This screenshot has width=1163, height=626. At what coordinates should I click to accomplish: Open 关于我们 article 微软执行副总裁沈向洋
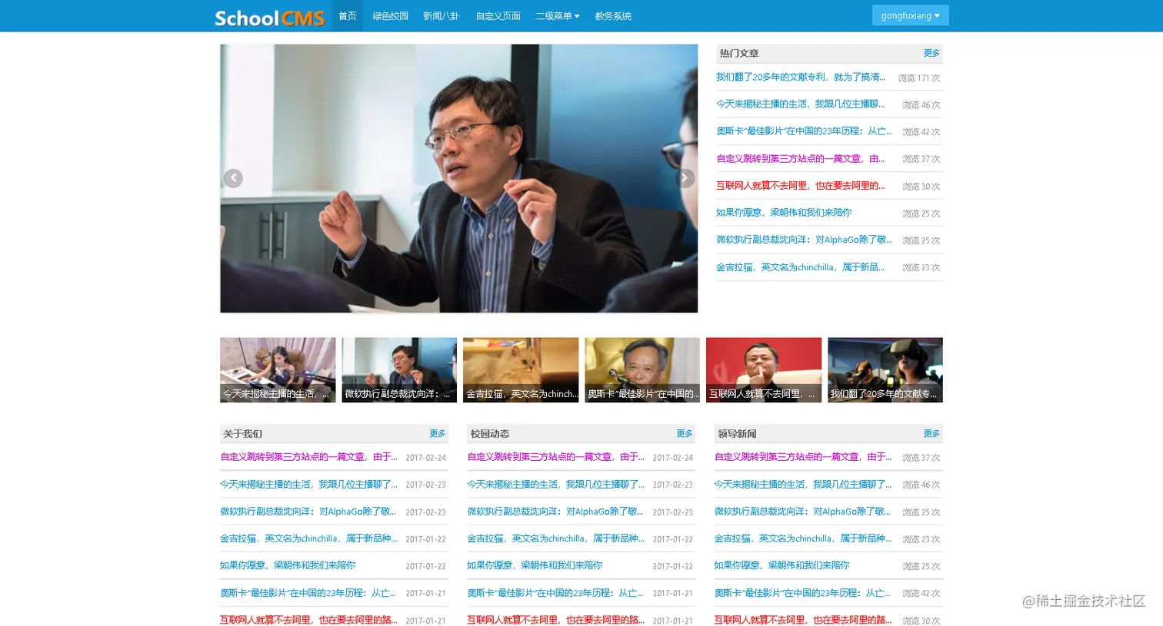coord(308,512)
